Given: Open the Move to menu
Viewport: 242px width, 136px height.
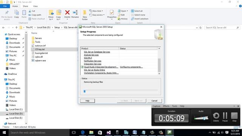Looking at the screenshot, I should click(x=51, y=15).
